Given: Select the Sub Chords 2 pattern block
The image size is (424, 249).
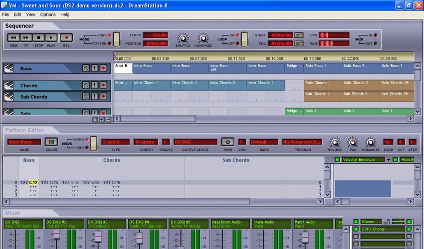Looking at the screenshot, I should [x=361, y=96].
